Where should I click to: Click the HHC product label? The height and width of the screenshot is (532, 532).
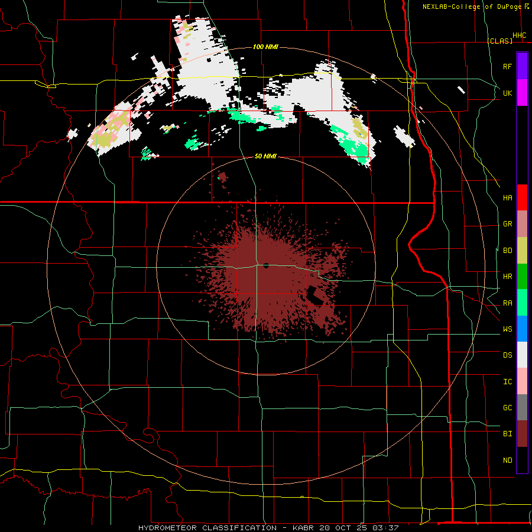(519, 35)
